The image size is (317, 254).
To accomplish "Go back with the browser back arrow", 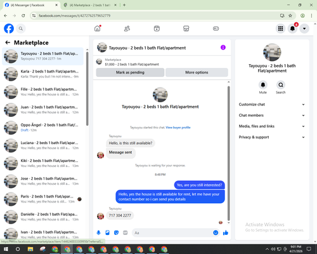I will (6, 16).
